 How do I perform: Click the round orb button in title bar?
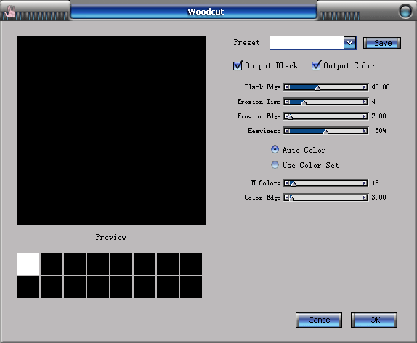(x=405, y=11)
